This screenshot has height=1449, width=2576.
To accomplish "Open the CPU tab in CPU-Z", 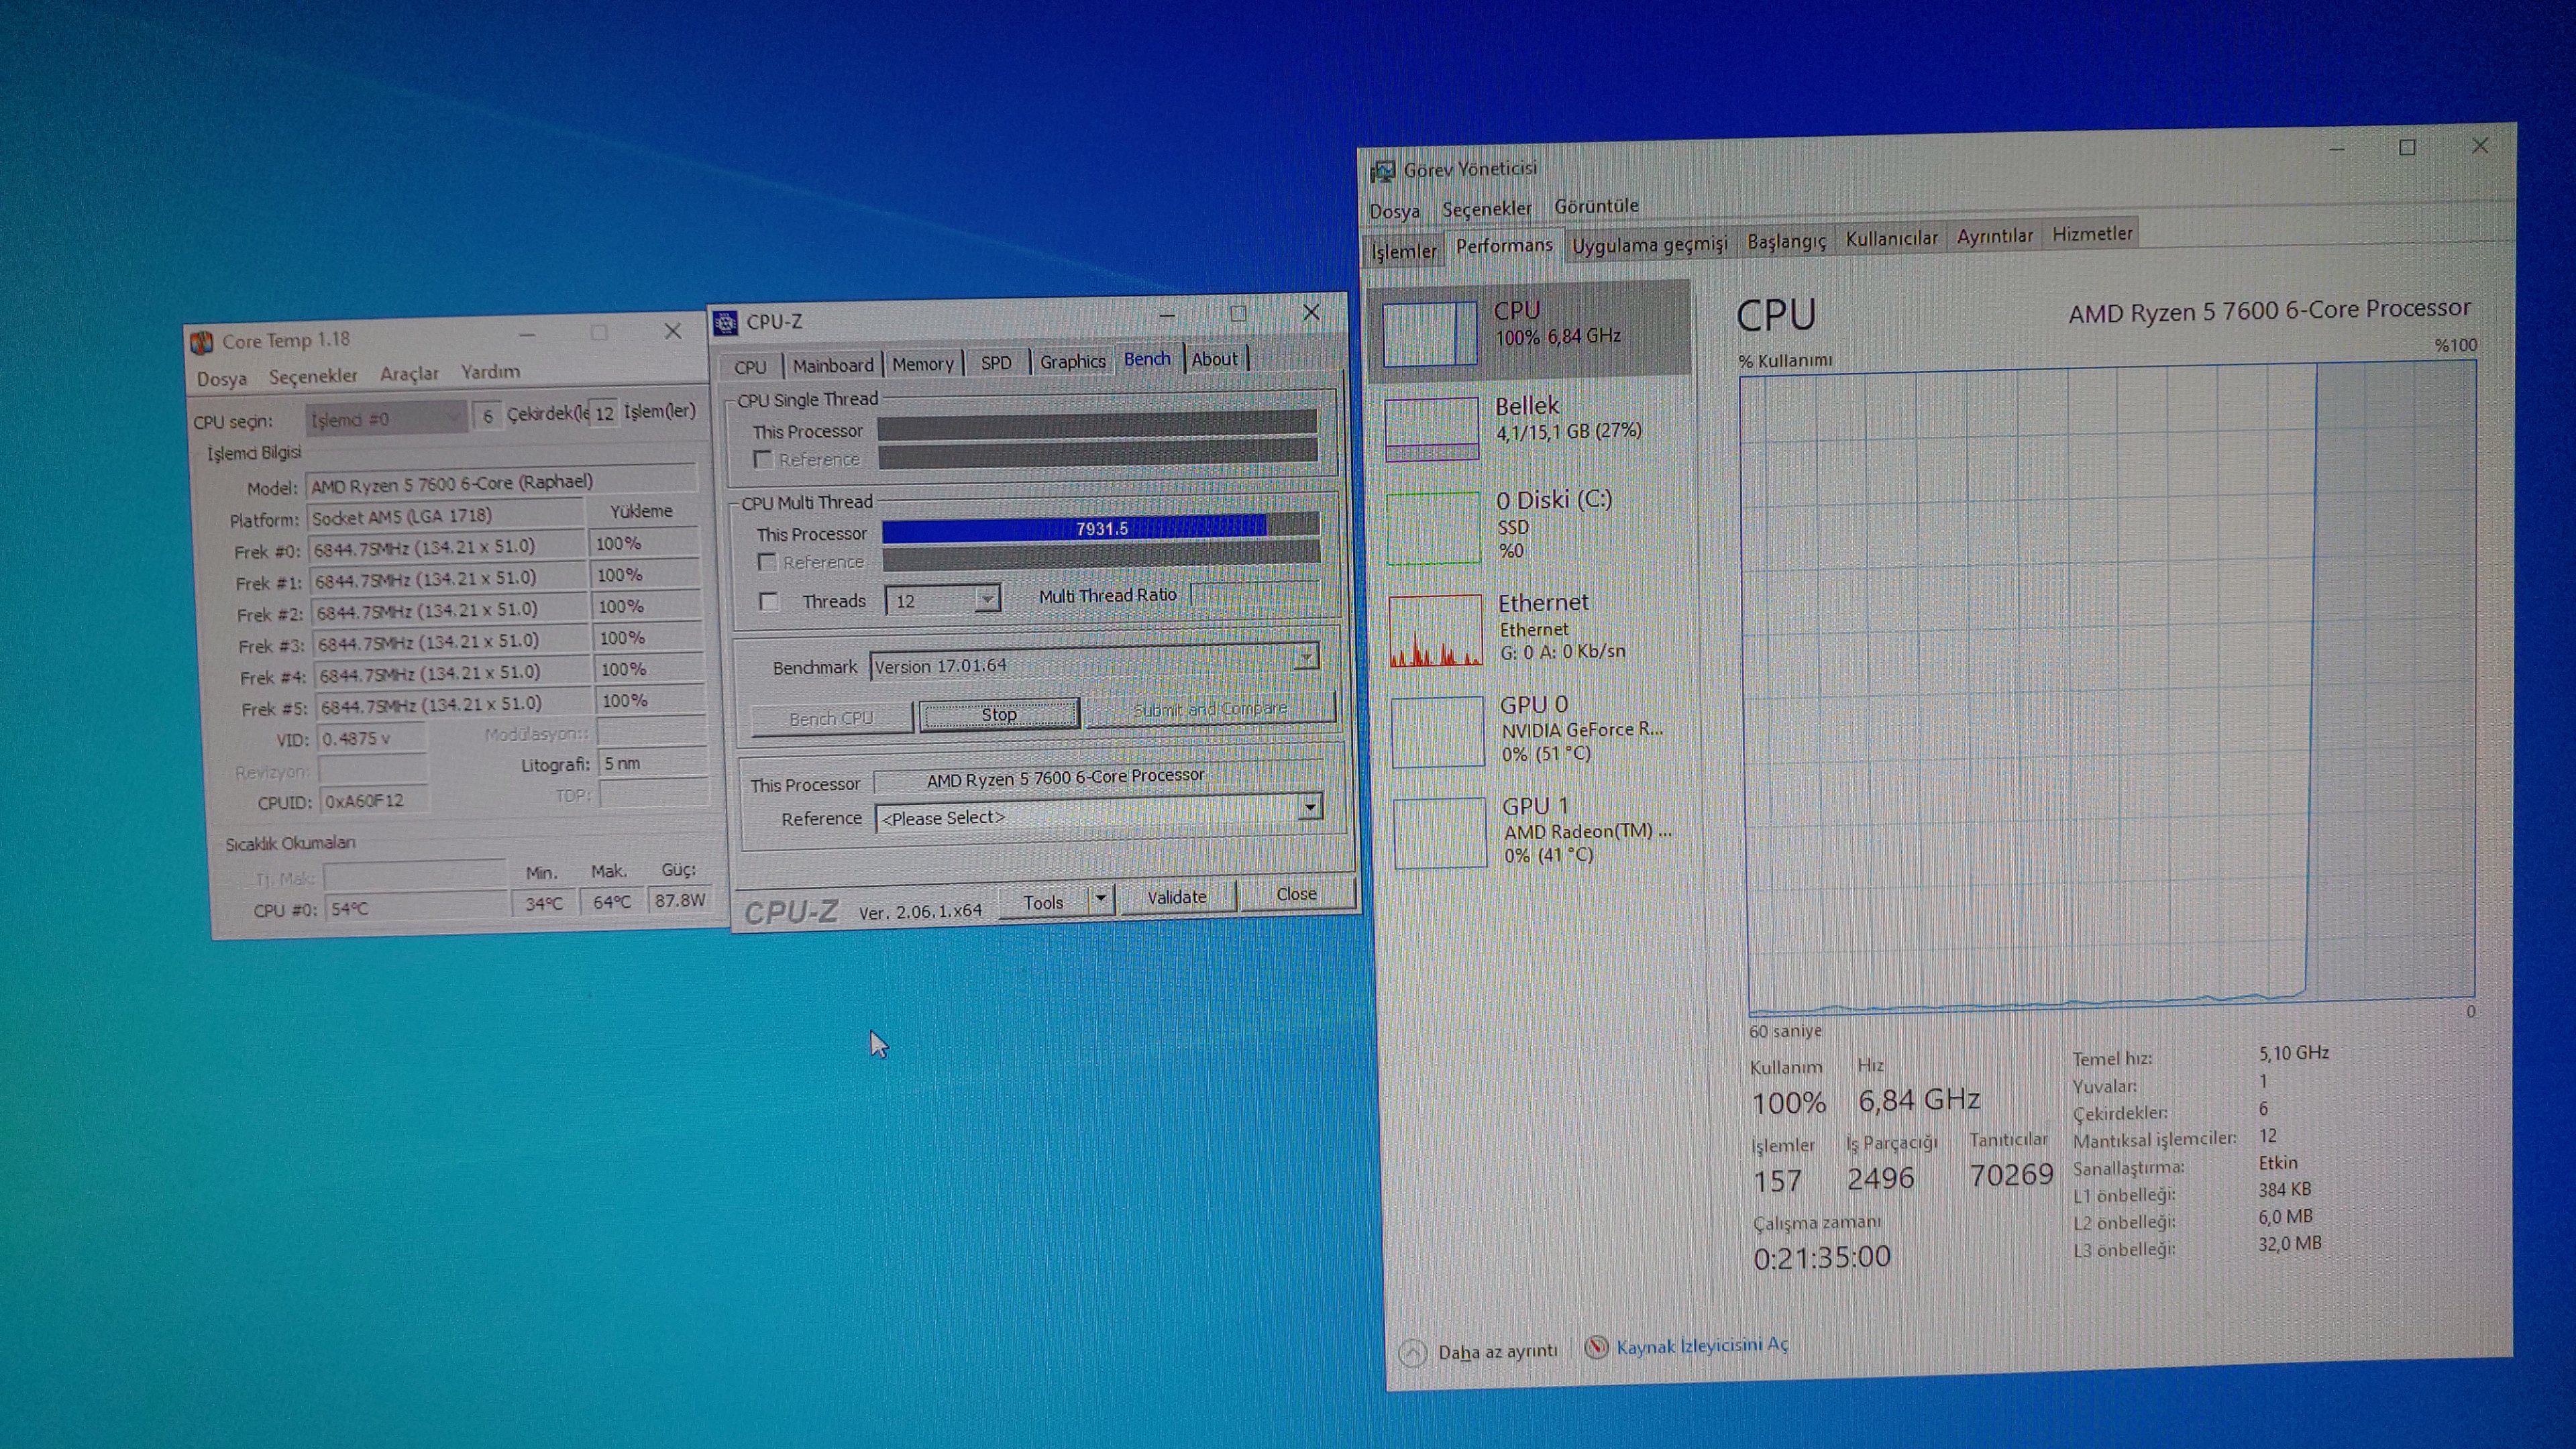I will pyautogui.click(x=750, y=366).
